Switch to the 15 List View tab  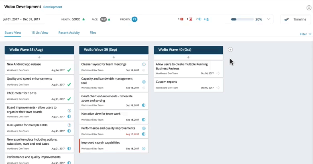(x=40, y=33)
